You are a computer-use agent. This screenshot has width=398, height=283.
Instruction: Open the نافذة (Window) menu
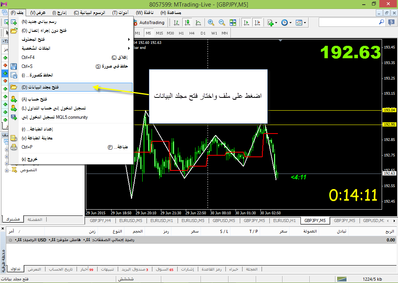coord(145,12)
